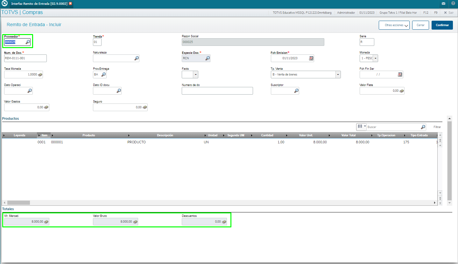
Task: Close the Interfaz Remito de Entrada tab
Action: (x=70, y=4)
